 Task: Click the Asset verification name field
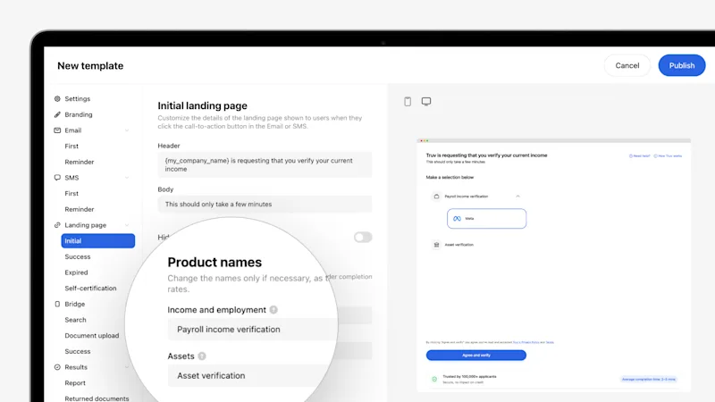[x=251, y=375]
